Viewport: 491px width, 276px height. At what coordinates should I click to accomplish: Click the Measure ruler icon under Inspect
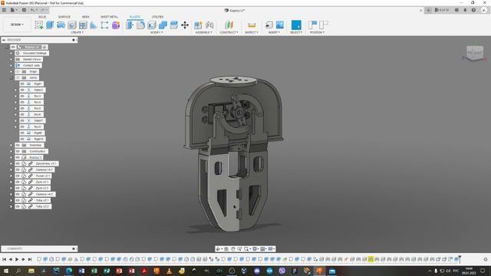(x=252, y=25)
